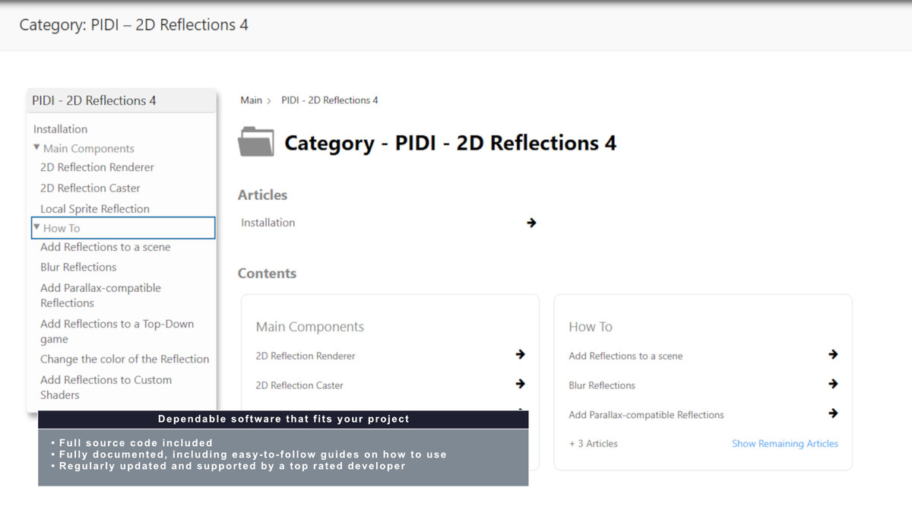912x513 pixels.
Task: Click the arrow beside Add Reflections to a scene
Action: click(833, 354)
